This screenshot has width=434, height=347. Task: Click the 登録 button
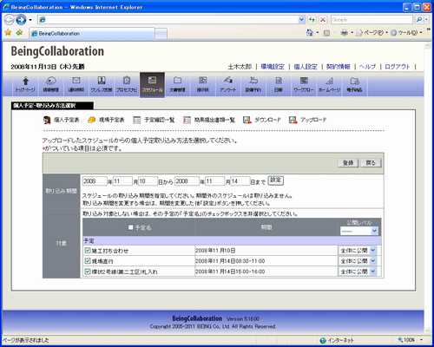point(348,163)
